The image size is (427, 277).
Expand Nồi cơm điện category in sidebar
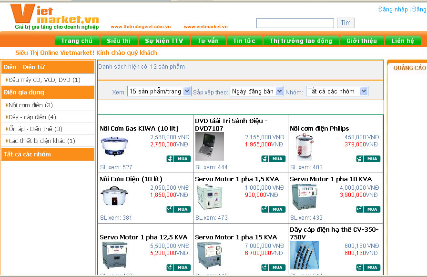click(x=30, y=105)
